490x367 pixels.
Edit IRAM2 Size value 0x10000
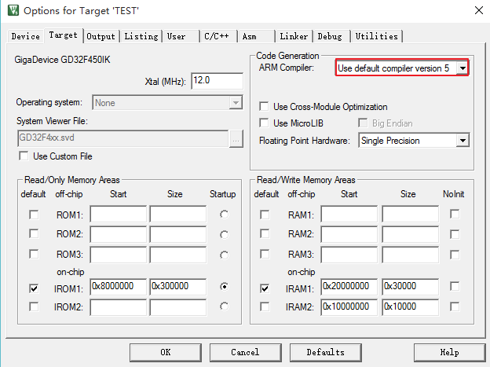pos(410,307)
